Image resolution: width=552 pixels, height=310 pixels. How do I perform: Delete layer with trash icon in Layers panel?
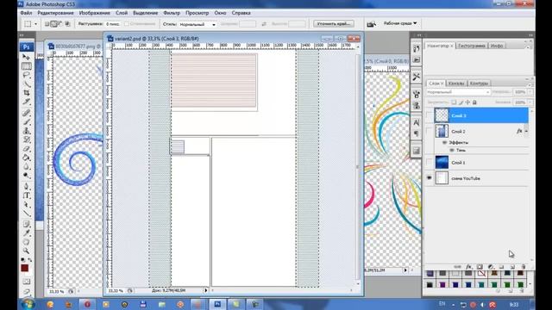point(524,267)
